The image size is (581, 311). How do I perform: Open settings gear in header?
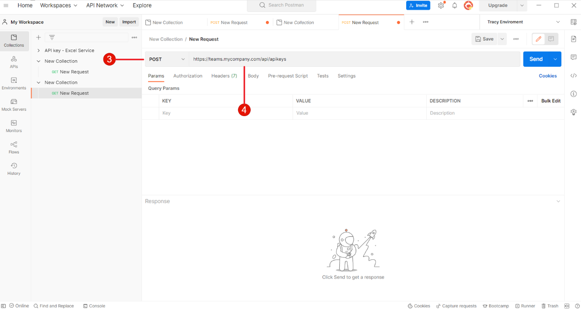441,5
